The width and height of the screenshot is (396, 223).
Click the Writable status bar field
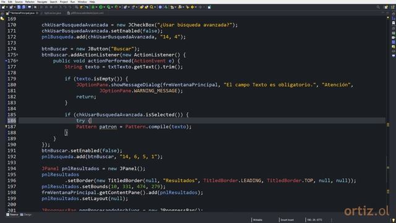(x=257, y=220)
